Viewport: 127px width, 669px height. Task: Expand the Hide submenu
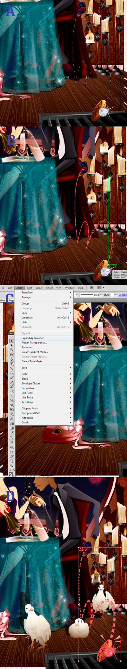[x=44, y=322]
